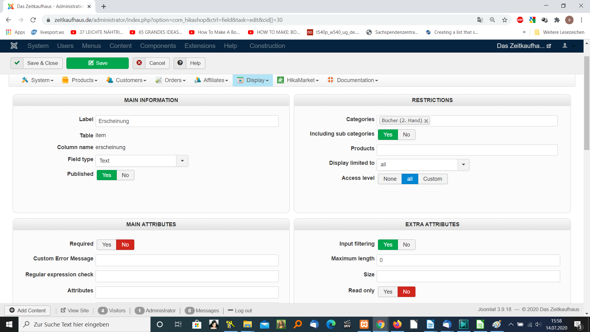Viewport: 590px width, 332px height.
Task: Click the Log out link
Action: click(x=243, y=310)
